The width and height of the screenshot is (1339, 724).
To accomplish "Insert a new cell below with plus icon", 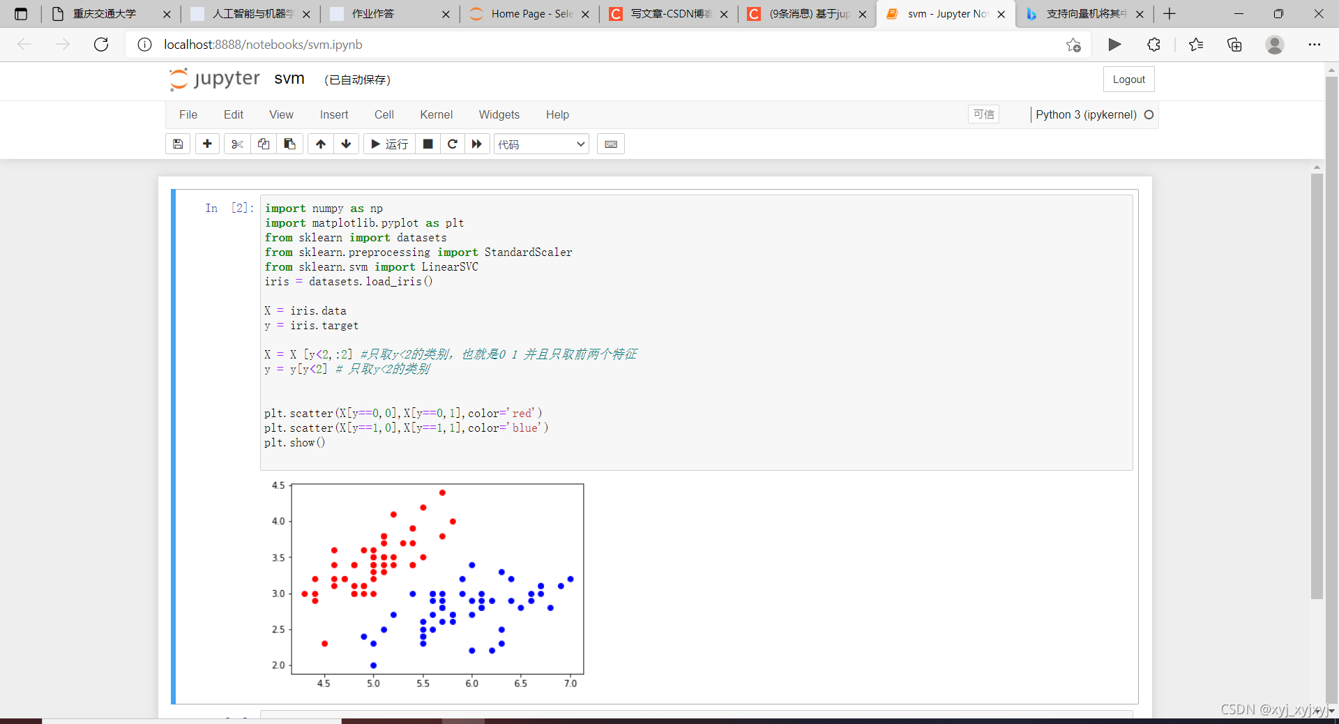I will [207, 144].
